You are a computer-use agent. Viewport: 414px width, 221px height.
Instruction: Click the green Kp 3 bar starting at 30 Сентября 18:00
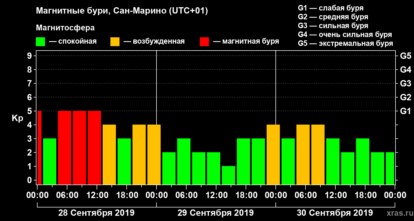pos(363,161)
